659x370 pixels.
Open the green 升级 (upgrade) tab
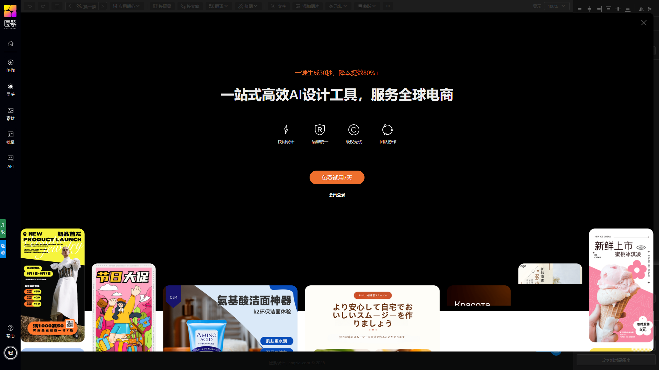click(3, 229)
